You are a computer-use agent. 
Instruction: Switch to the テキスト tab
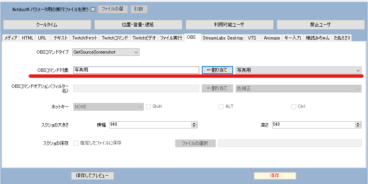point(60,38)
